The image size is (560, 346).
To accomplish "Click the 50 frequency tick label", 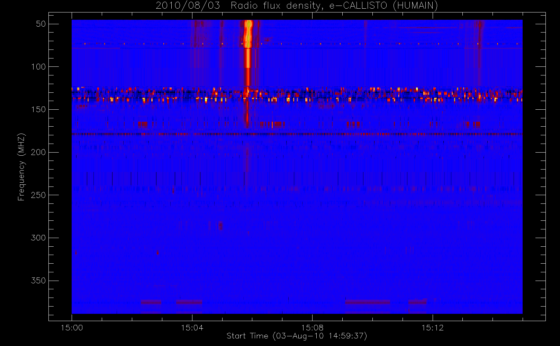I will (x=41, y=24).
